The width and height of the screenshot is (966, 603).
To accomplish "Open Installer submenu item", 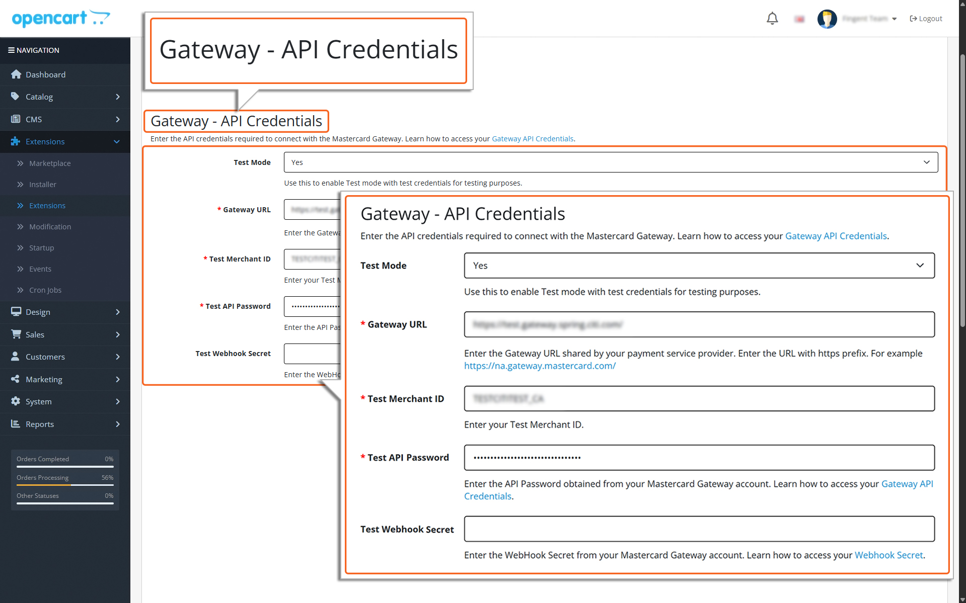I will 65,185.
